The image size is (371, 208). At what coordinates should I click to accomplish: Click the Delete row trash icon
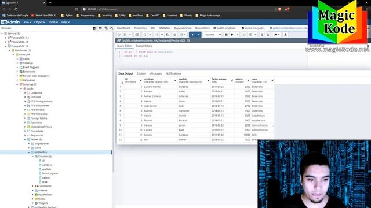click(174, 35)
